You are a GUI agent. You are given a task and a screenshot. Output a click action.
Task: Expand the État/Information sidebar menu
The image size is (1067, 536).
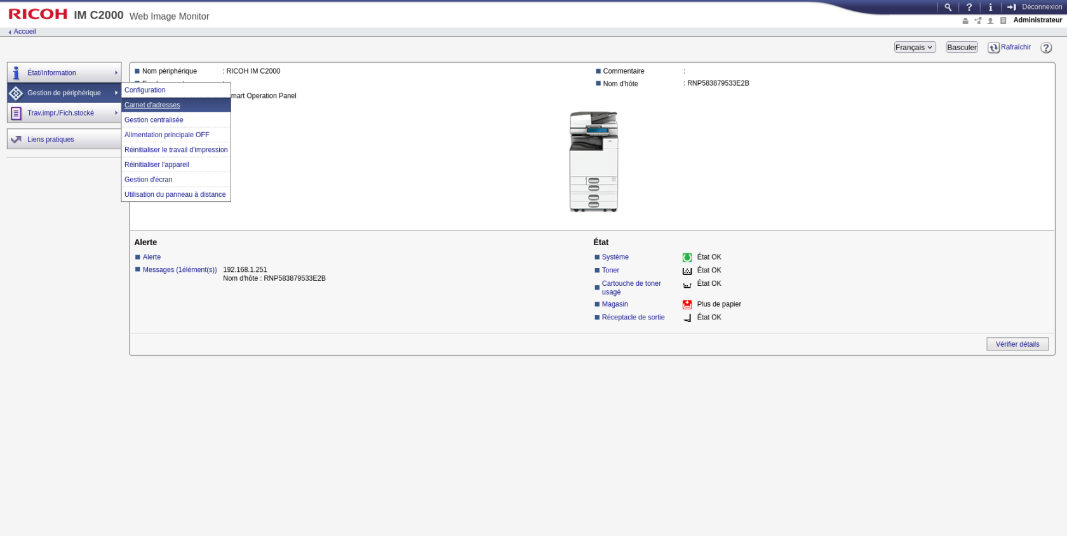64,73
